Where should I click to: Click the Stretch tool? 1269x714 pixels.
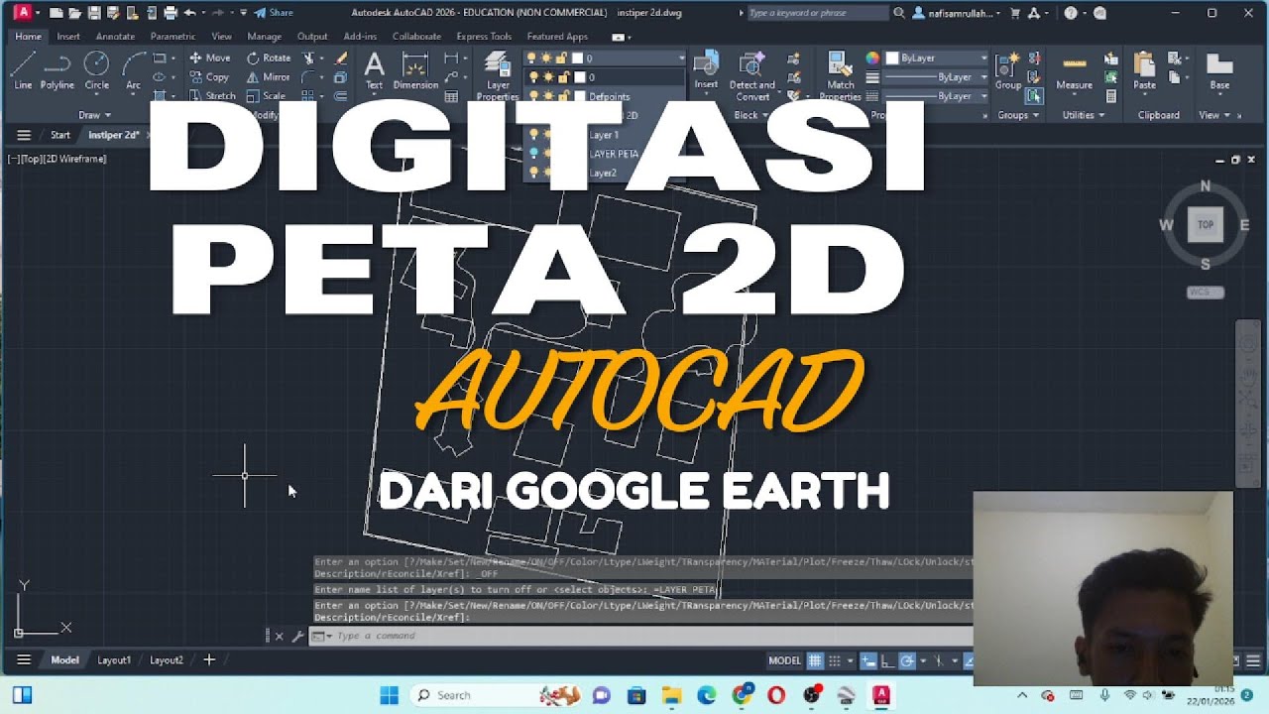click(212, 96)
